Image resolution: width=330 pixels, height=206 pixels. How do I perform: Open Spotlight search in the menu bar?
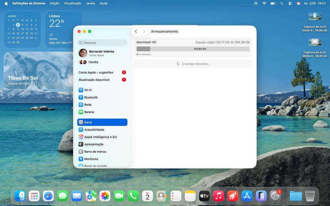point(282,3)
